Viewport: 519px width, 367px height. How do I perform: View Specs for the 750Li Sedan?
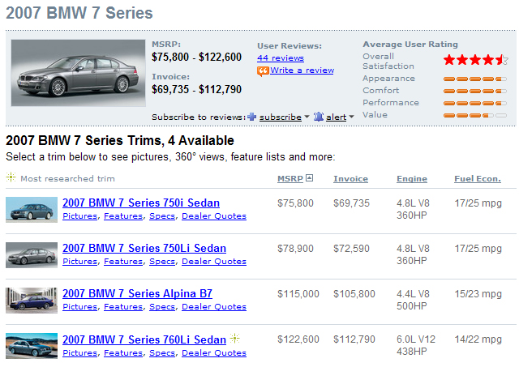162,262
